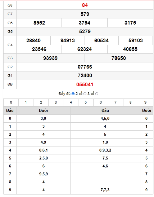The height and width of the screenshot is (197, 154).
Task: Choose digit 7 in number filter row
Action: 115,102
